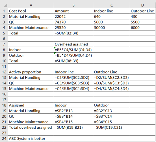
Task: Click the =$B2*C13 formula cell
Action: [x=111, y=111]
